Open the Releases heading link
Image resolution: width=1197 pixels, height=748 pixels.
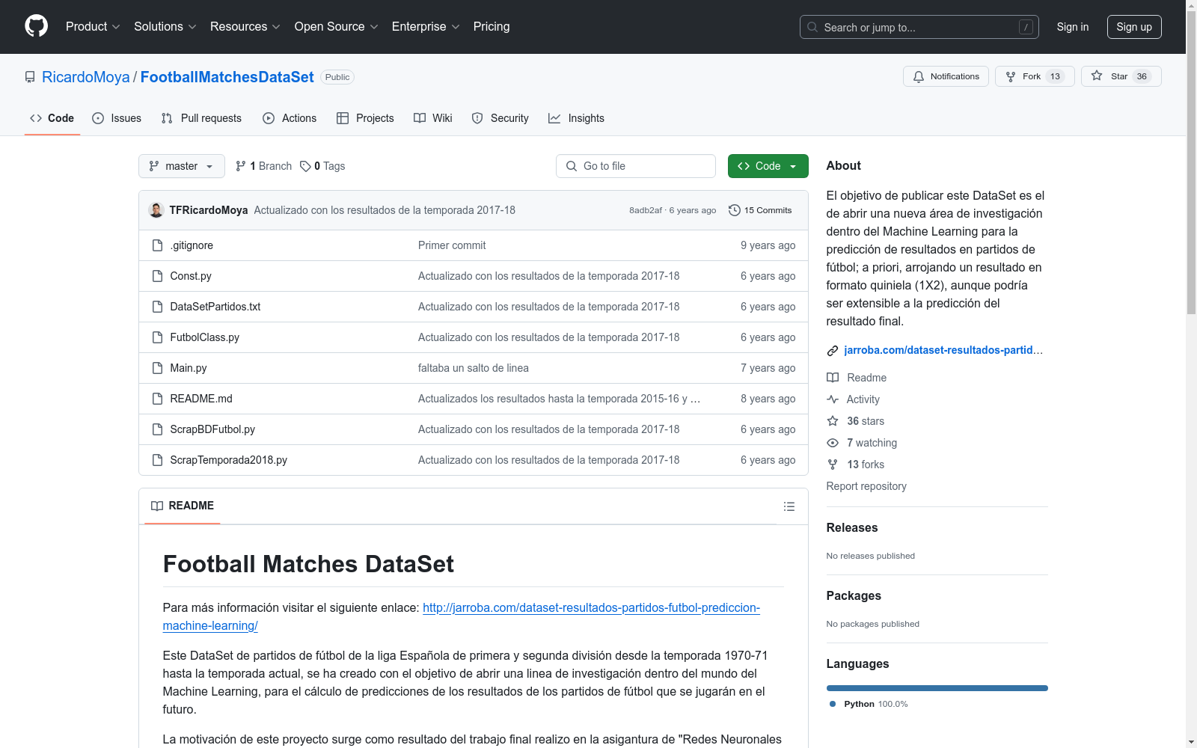pos(852,527)
